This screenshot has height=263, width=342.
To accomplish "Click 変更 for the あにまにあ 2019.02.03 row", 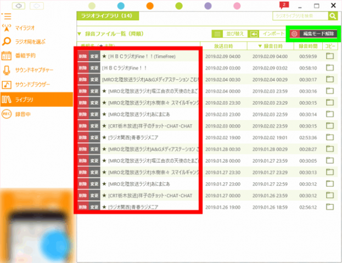I will coord(94,115).
